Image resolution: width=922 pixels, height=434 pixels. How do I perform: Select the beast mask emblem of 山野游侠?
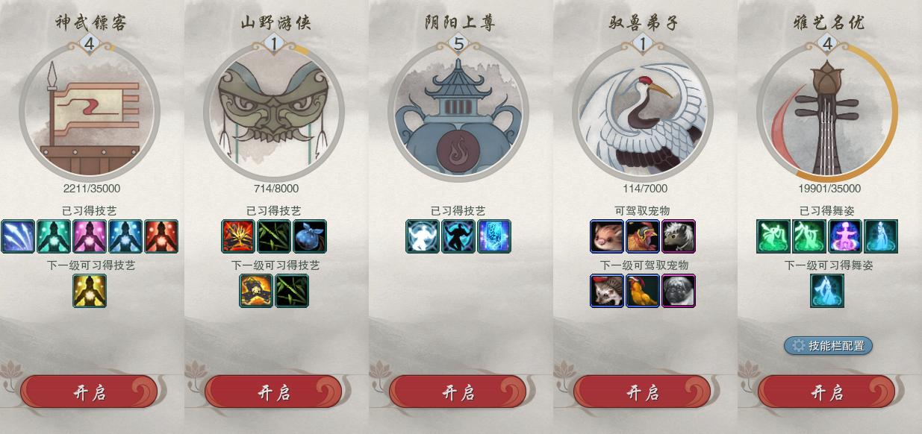tap(273, 112)
